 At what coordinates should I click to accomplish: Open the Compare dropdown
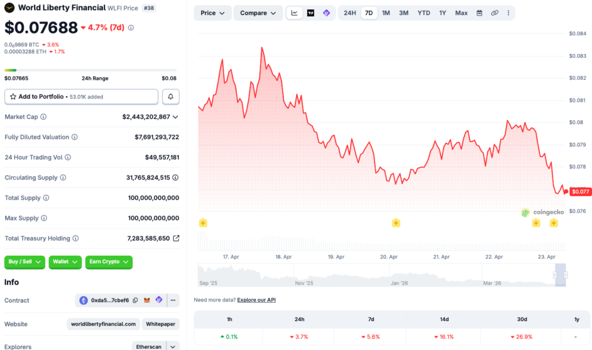(258, 13)
